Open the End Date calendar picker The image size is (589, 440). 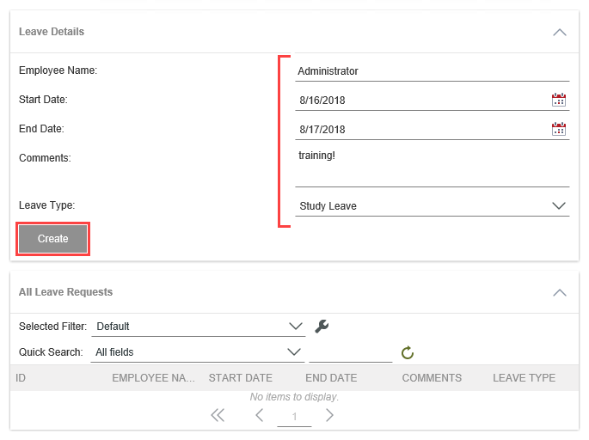pos(559,129)
